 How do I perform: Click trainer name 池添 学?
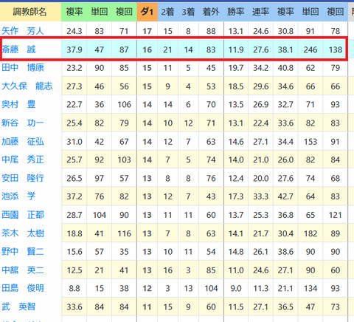click(x=18, y=196)
